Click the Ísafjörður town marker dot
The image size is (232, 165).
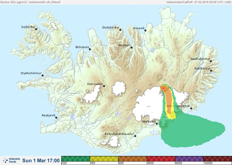(x=36, y=29)
